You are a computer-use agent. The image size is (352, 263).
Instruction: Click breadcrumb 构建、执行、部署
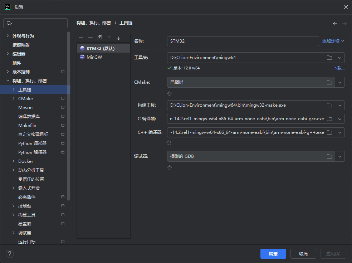click(94, 23)
